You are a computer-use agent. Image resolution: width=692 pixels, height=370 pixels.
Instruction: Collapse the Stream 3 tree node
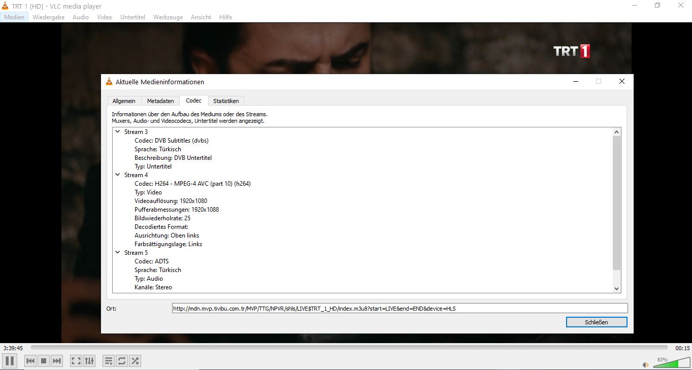pos(118,132)
